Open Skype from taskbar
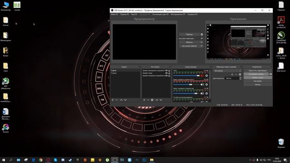290x163 pixels. (55, 160)
